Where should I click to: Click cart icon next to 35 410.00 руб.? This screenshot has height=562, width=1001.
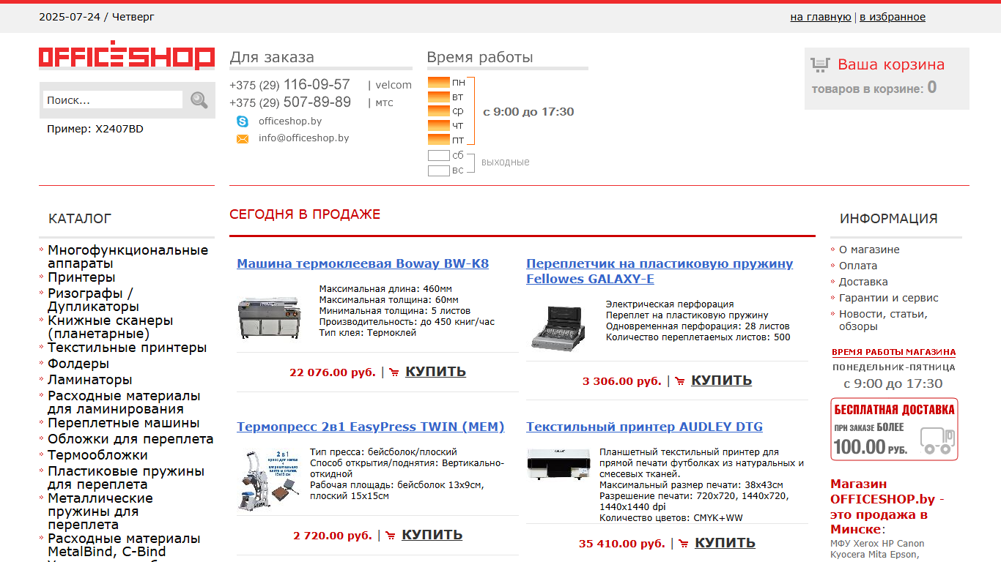click(684, 544)
